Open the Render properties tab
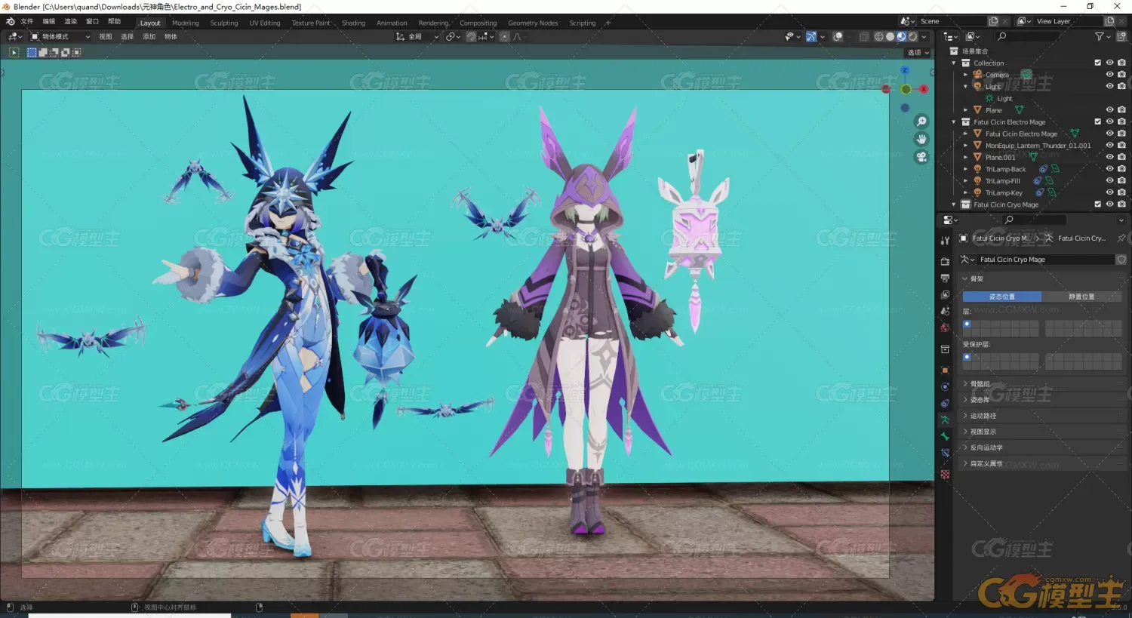The image size is (1132, 618). click(945, 261)
